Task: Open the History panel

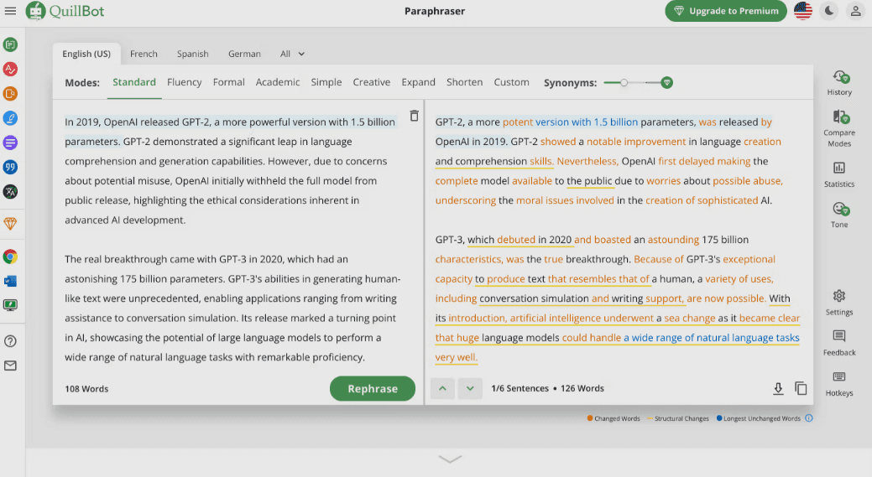Action: [x=838, y=82]
